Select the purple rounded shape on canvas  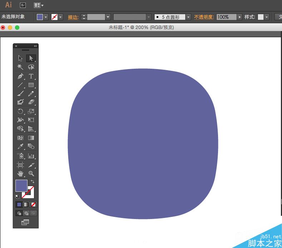coord(143,144)
